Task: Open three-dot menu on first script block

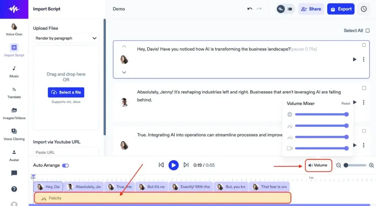Action: 364,59
